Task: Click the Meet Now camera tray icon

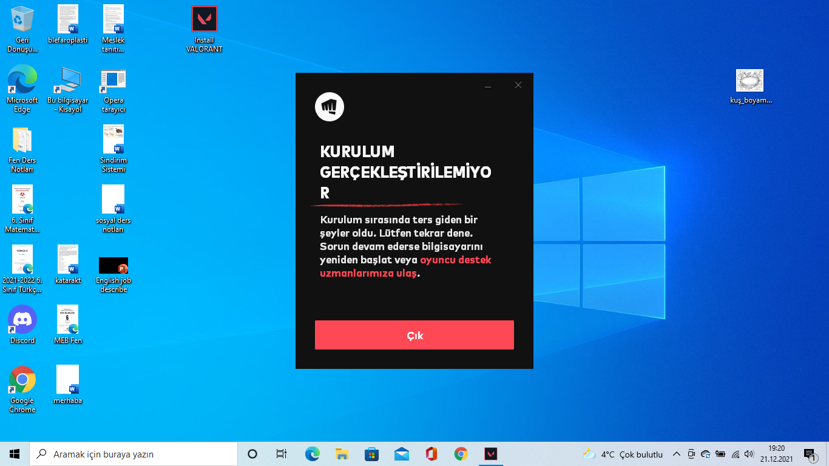Action: (x=691, y=454)
